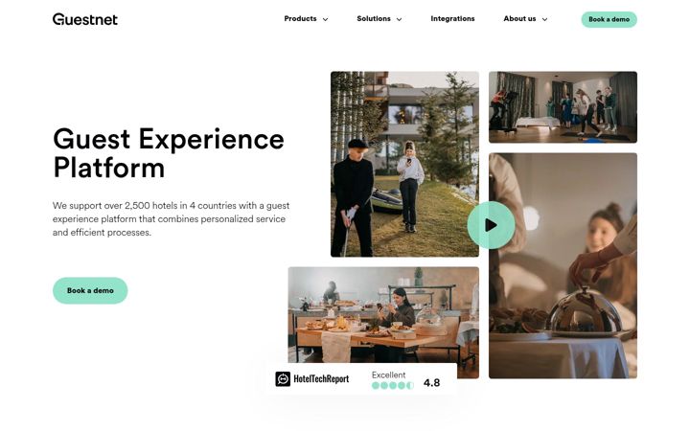The height and width of the screenshot is (431, 690).
Task: Click the 'We support over 2,500 hotels' paragraph
Action: (x=172, y=218)
